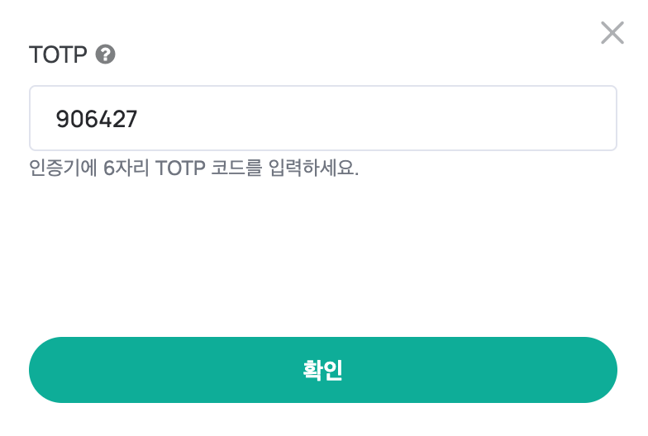This screenshot has width=648, height=436.
Task: Tap the teal 확인 pill button
Action: coord(322,370)
